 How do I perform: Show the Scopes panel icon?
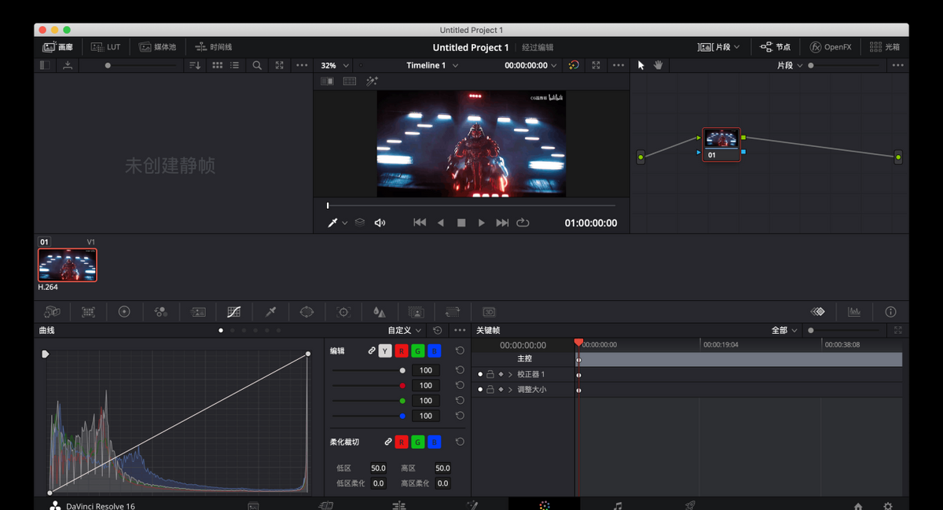[854, 312]
